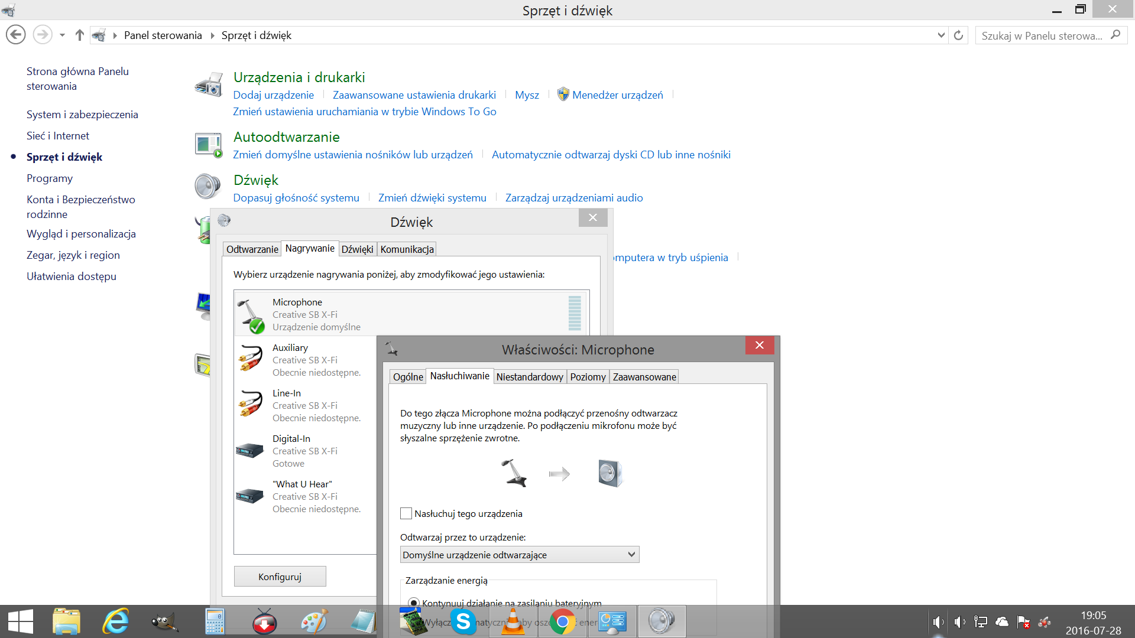Click the refresh button beside the address bar
The image size is (1135, 638).
[x=958, y=35]
